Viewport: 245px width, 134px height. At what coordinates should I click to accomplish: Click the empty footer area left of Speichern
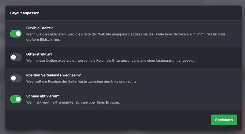click(x=107, y=120)
